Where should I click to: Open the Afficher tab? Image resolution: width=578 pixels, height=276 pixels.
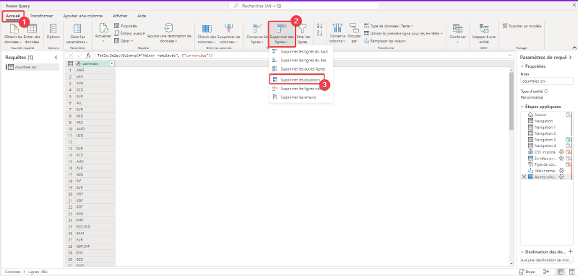(x=120, y=16)
